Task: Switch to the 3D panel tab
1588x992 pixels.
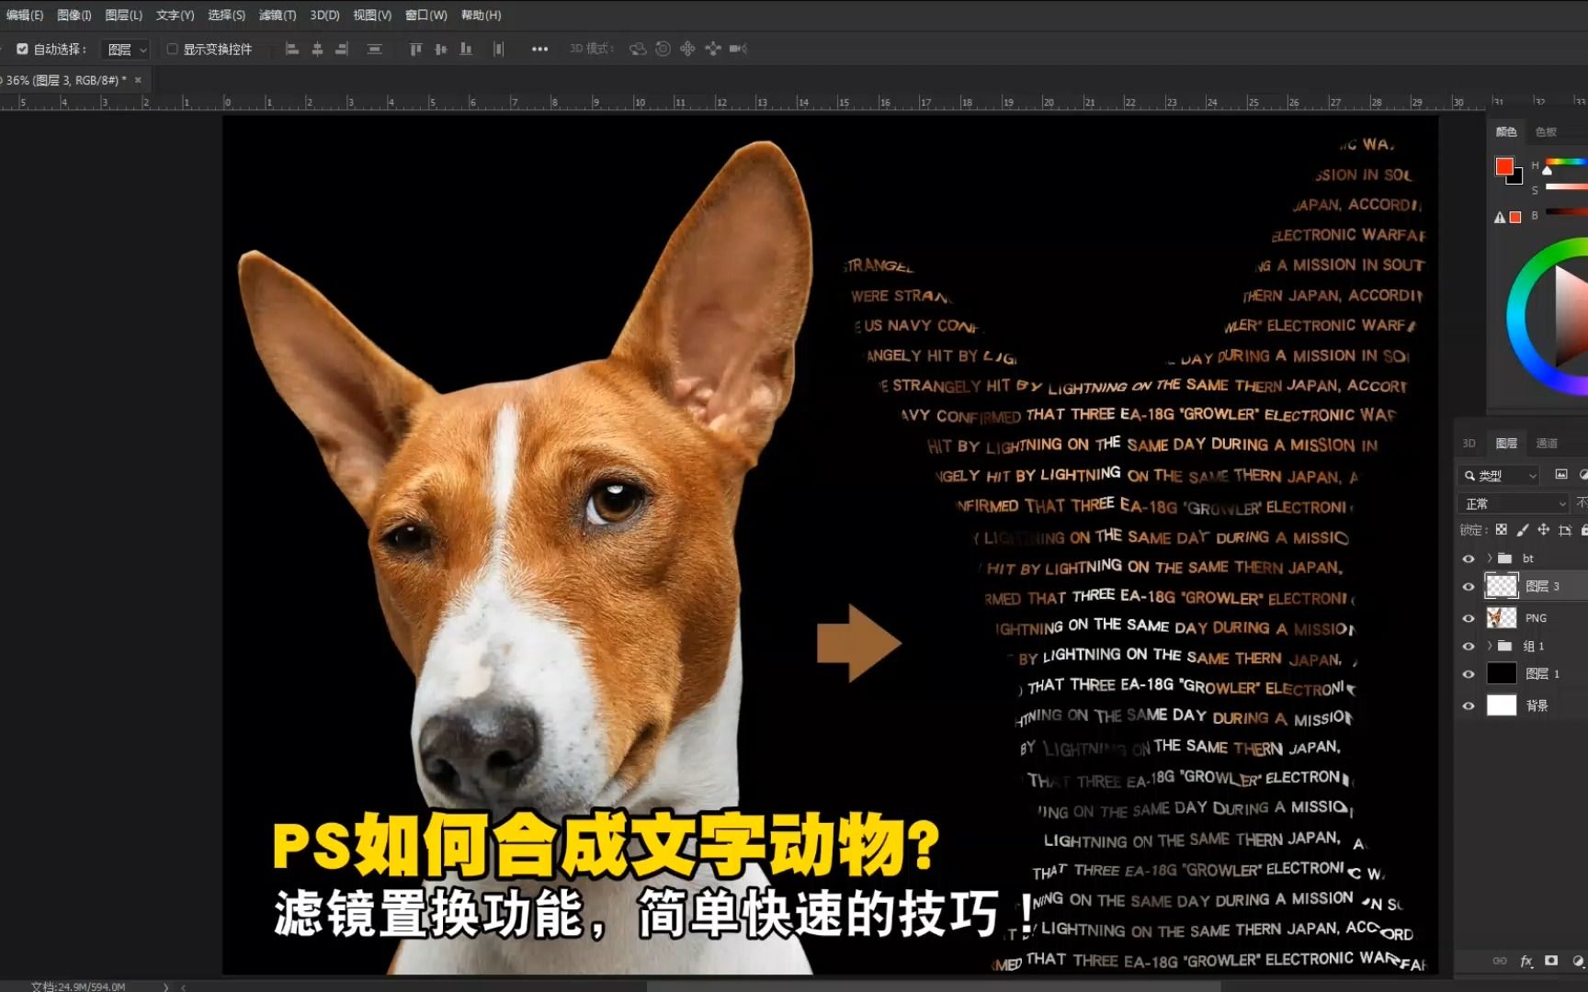Action: [1469, 443]
